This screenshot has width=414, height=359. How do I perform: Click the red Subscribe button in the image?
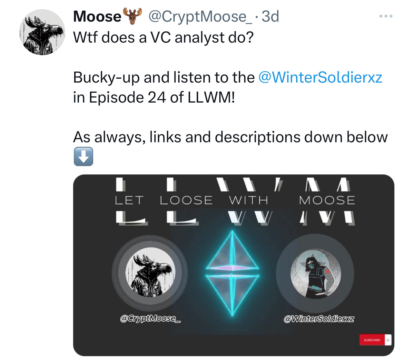click(x=372, y=340)
